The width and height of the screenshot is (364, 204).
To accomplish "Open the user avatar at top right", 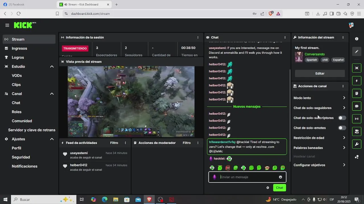I will (x=351, y=25).
